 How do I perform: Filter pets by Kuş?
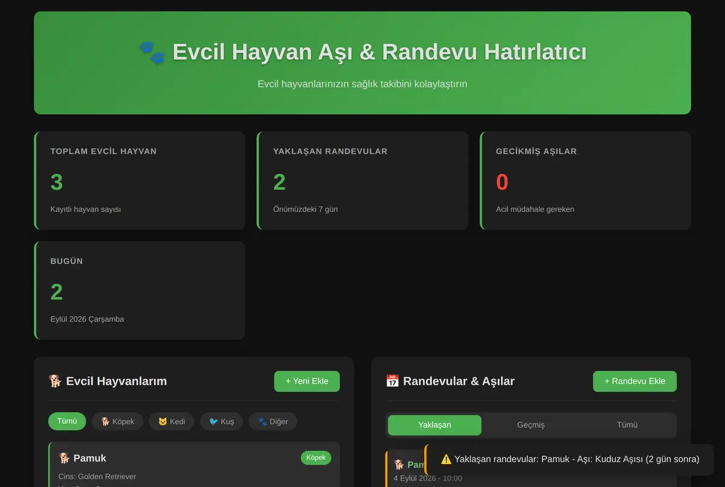[x=222, y=421]
